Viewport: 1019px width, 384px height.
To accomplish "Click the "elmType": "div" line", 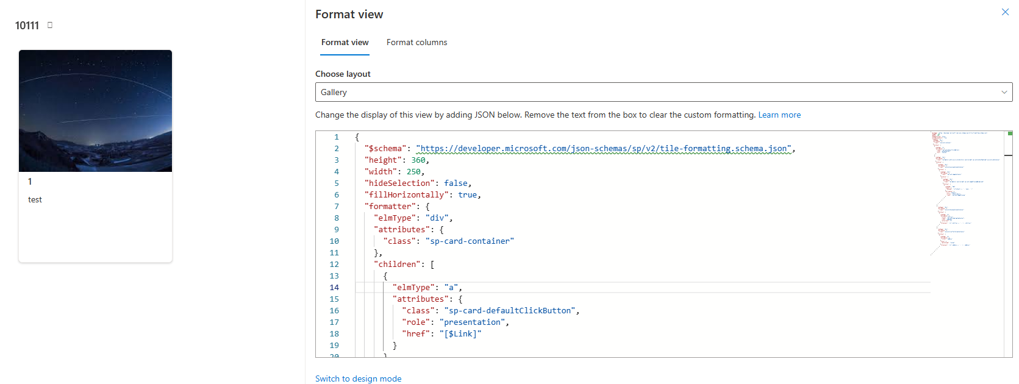I will tap(413, 218).
